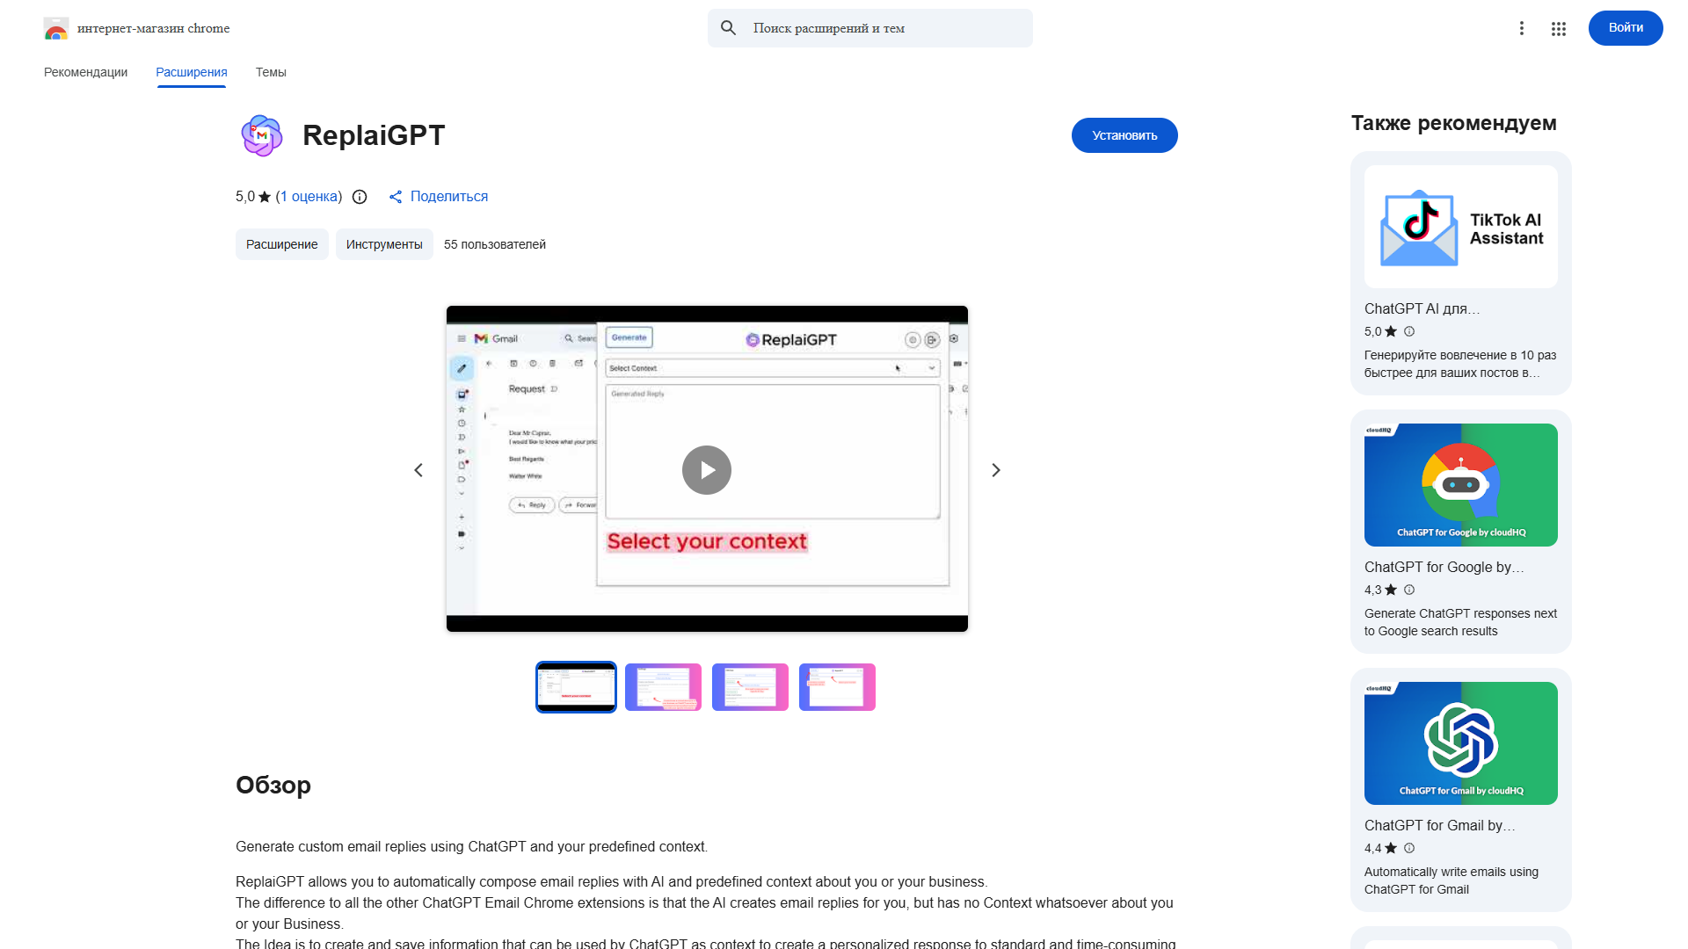1688x949 pixels.
Task: Switch to the Расширения tab
Action: point(192,72)
